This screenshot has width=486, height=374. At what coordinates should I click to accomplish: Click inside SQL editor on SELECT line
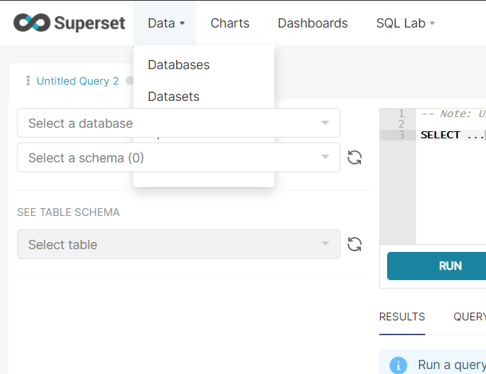(x=451, y=135)
